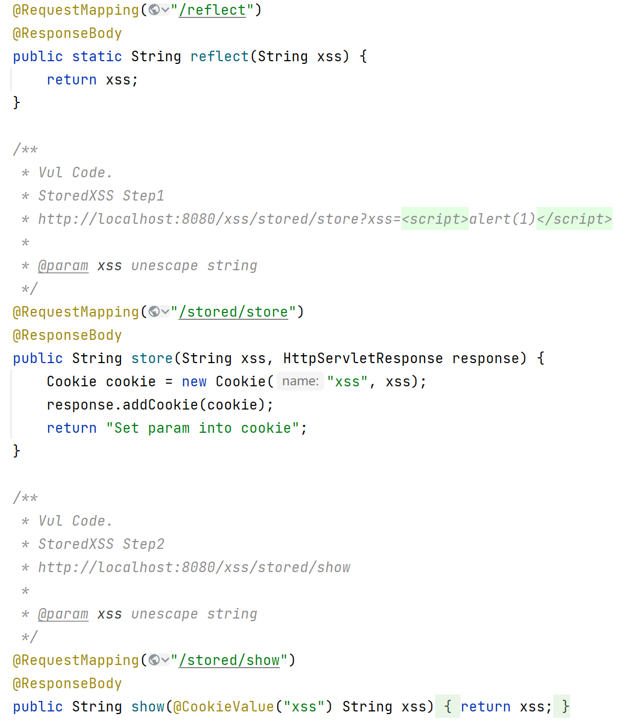Image resolution: width=631 pixels, height=722 pixels.
Task: Click the @CookieValue annotation in show method
Action: point(224,707)
